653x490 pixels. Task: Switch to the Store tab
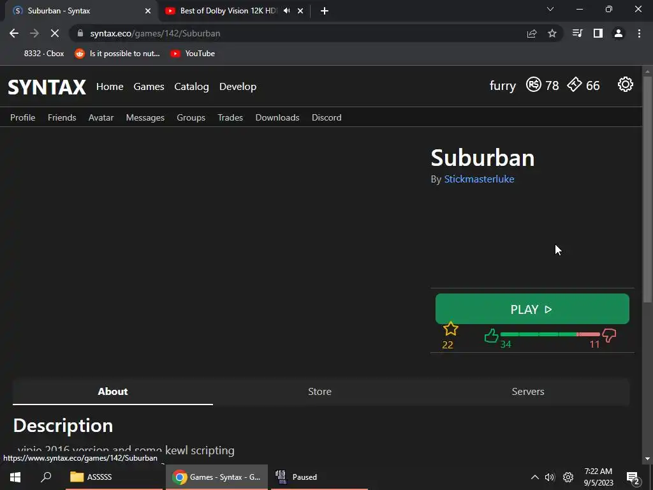[319, 391]
